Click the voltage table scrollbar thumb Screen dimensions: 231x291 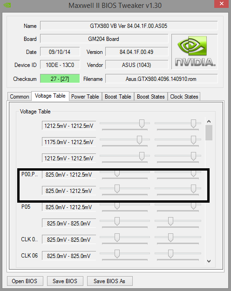coord(209,132)
